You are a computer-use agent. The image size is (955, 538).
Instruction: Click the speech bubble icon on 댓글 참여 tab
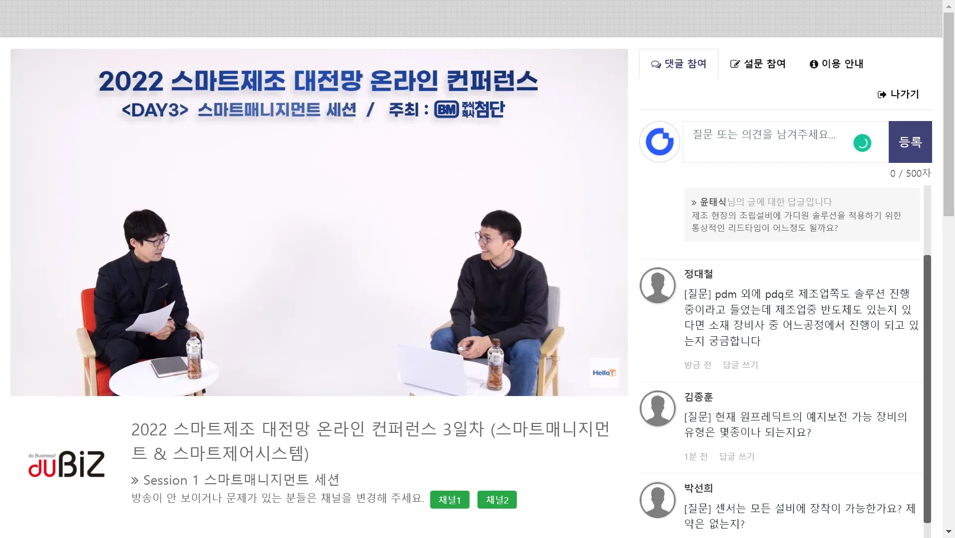[x=656, y=64]
